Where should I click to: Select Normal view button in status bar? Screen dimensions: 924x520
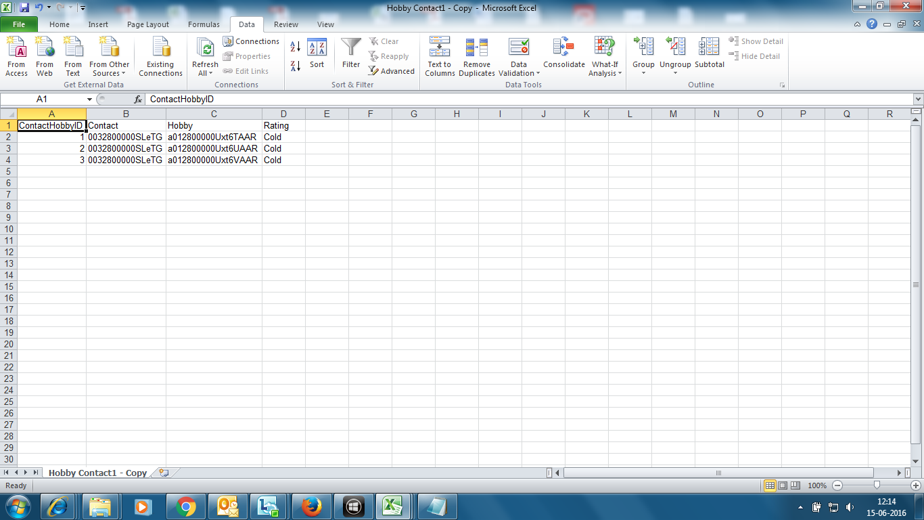pos(770,485)
